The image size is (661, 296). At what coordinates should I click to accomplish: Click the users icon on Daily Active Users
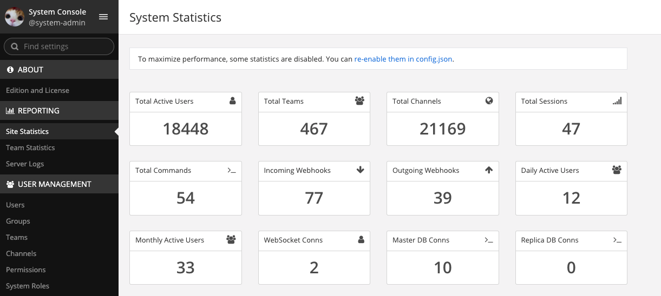point(617,170)
